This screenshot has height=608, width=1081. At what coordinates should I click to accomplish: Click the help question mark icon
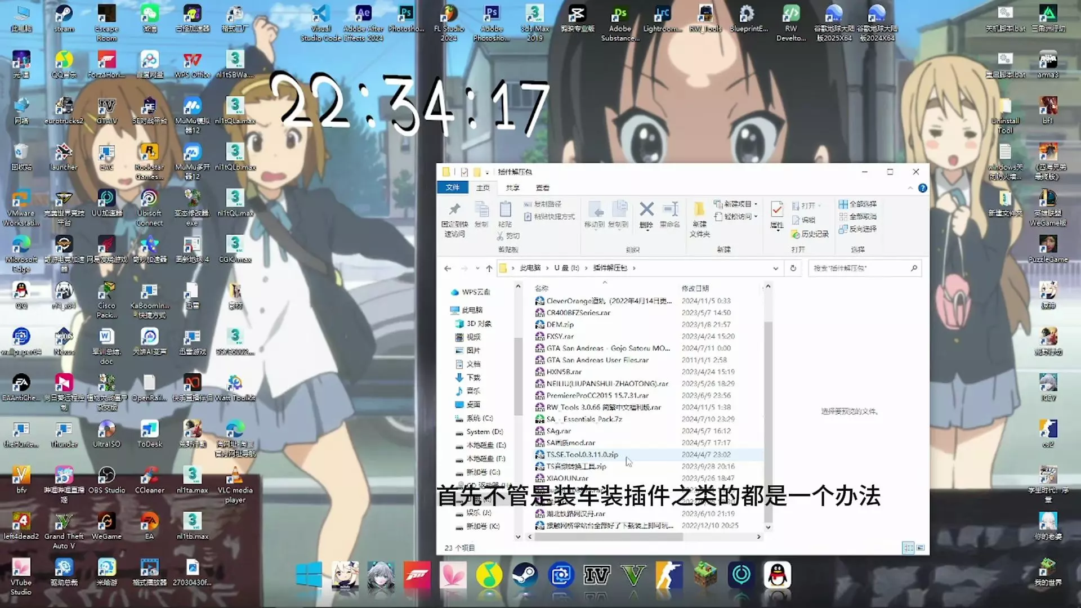point(922,188)
